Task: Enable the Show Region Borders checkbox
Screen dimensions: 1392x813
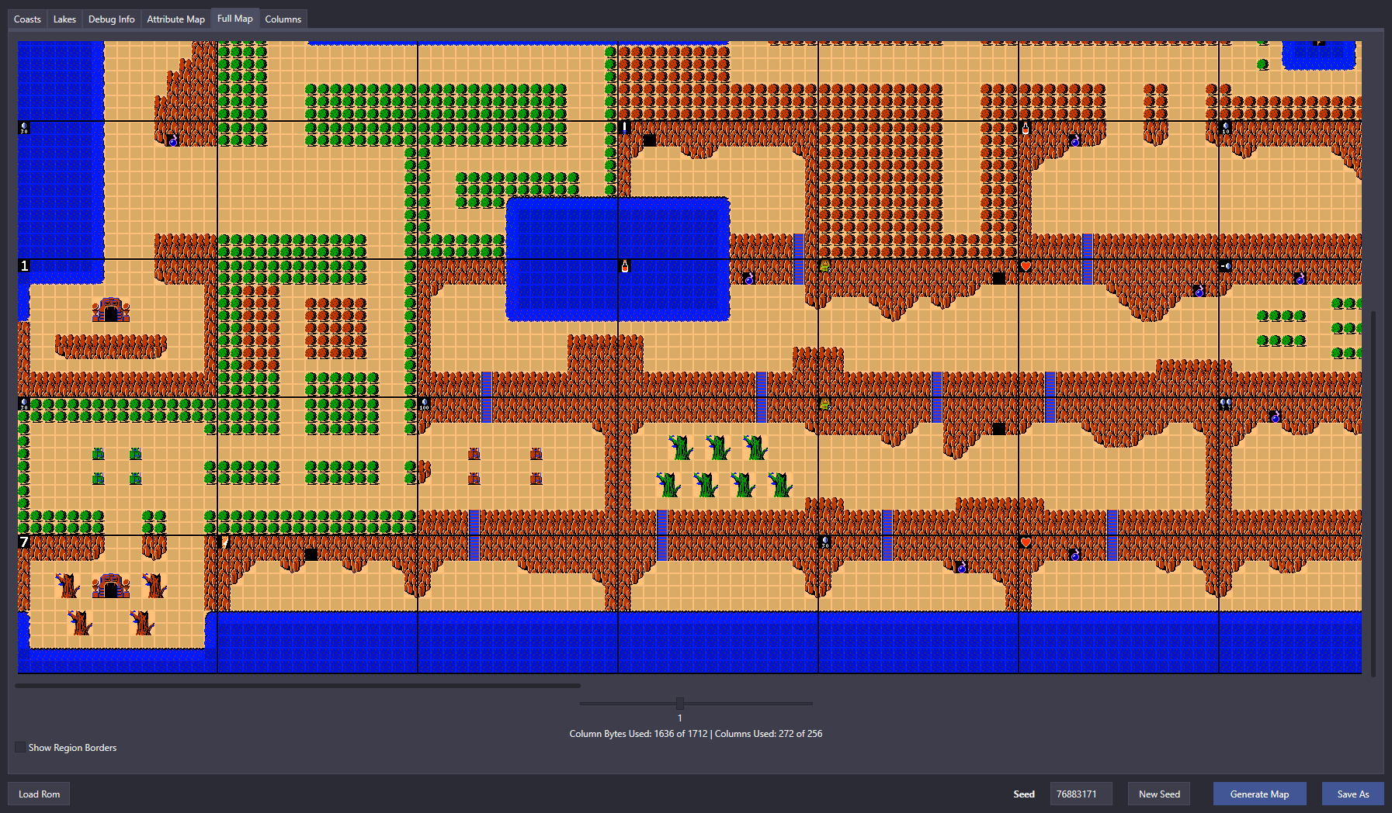Action: (20, 747)
